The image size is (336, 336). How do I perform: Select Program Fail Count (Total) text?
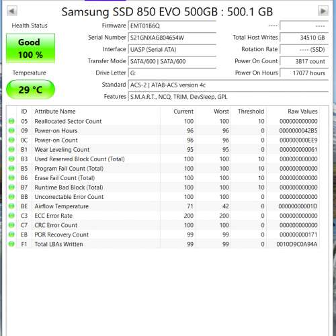point(69,168)
